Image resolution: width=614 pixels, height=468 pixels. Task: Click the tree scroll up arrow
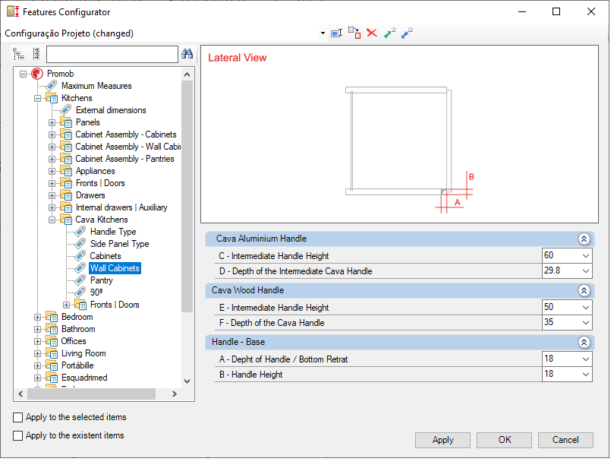point(187,74)
